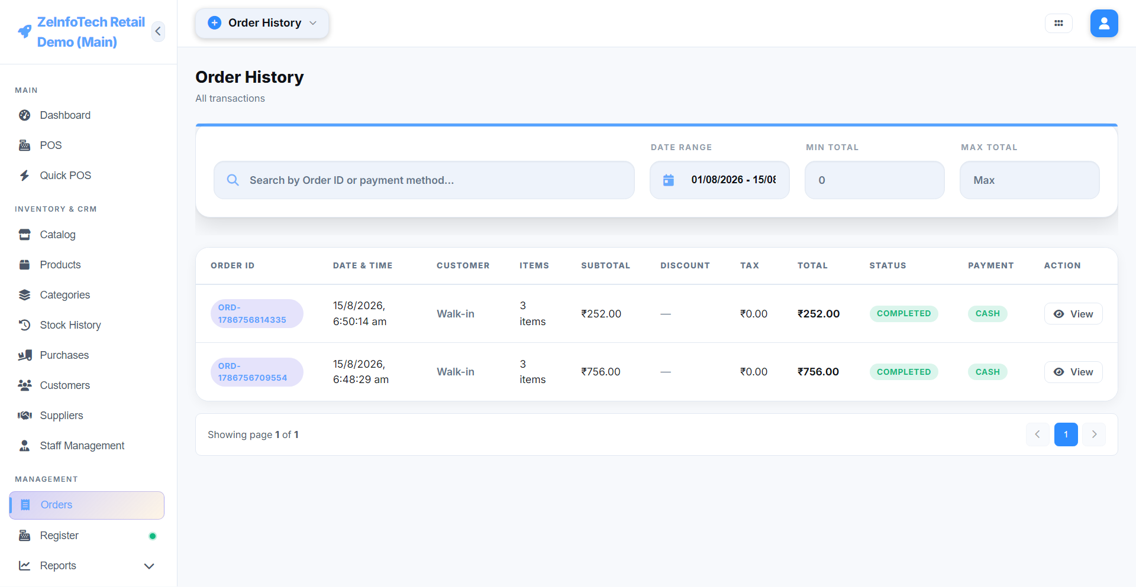Click the PAYMENT column header
Image resolution: width=1136 pixels, height=587 pixels.
click(991, 266)
